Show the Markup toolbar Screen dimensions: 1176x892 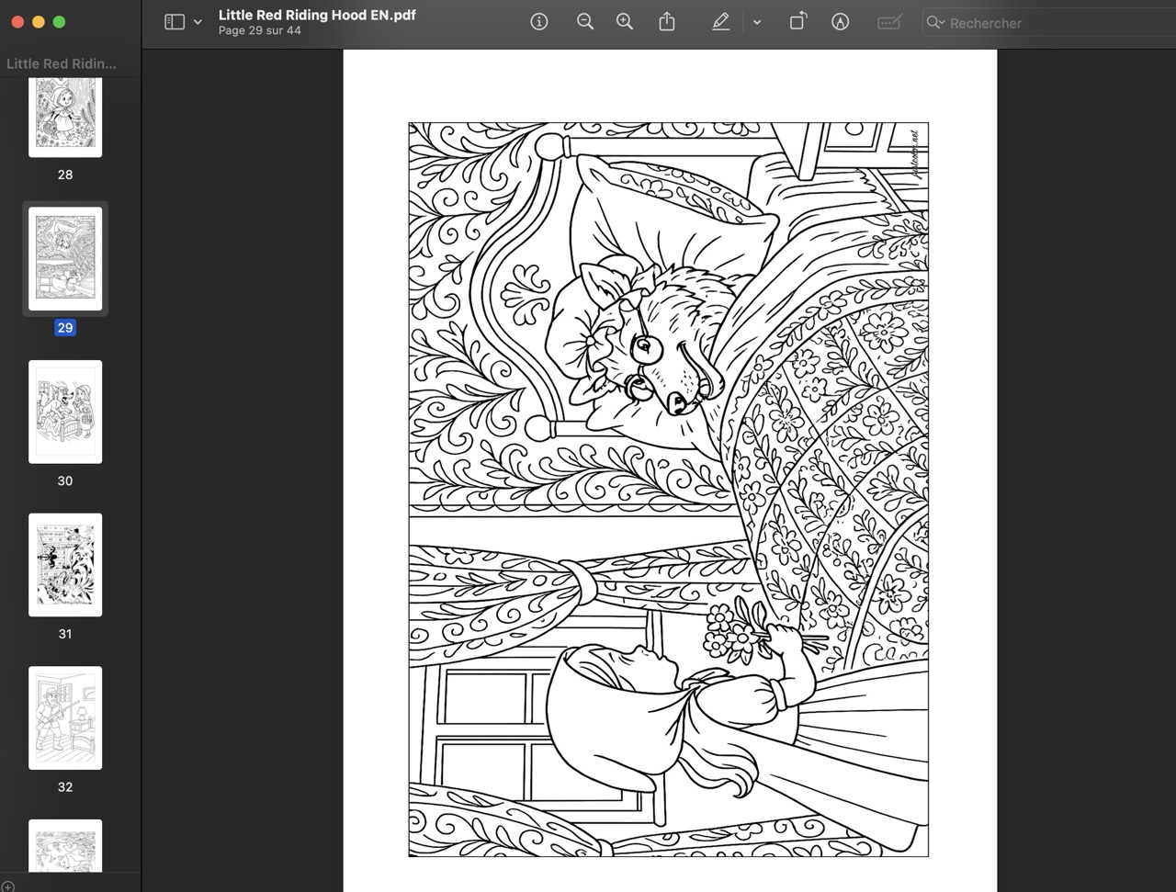coord(840,22)
